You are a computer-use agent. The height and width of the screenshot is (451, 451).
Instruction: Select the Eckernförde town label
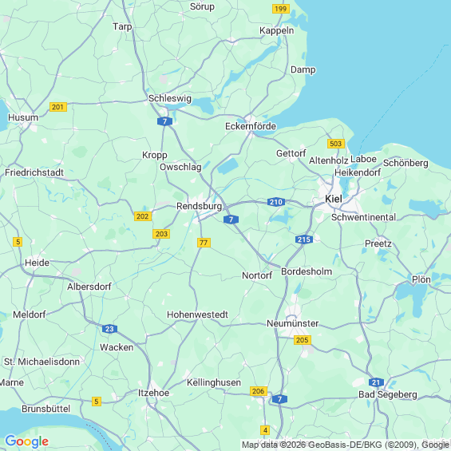[251, 126]
